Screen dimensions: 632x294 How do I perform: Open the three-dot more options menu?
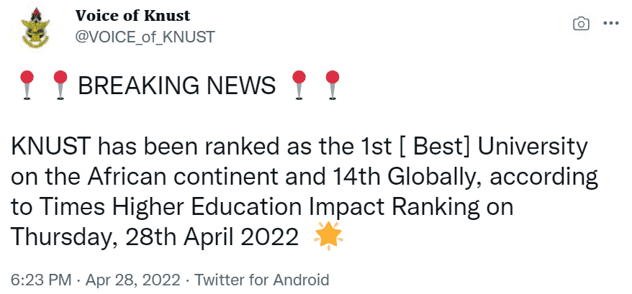click(x=610, y=23)
